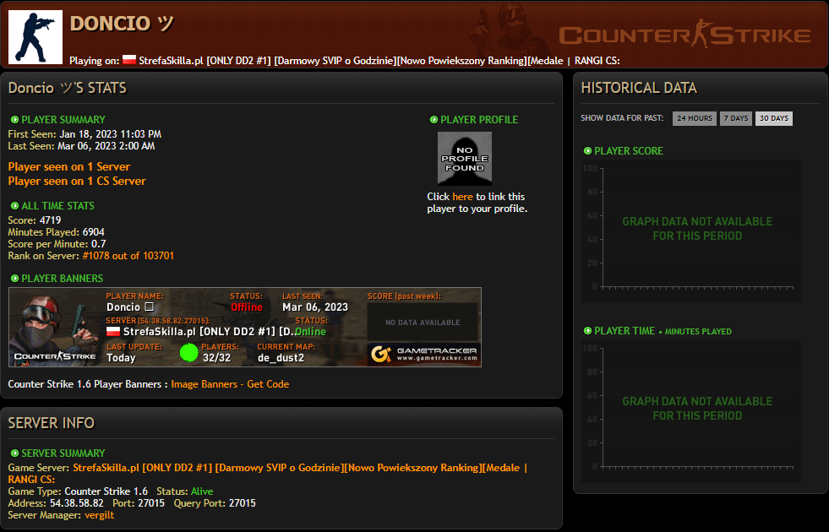The height and width of the screenshot is (532, 829).
Task: Click the GameTracker logo in the player banner
Action: pos(423,354)
